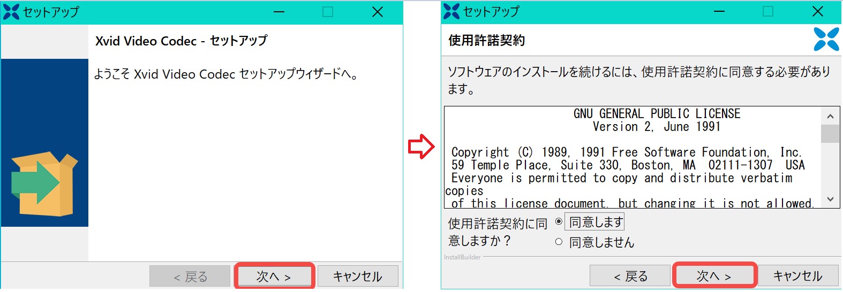Click the 使用許諾契約に同意しますか question label
Screen dimensions: 843x292
[x=498, y=232]
